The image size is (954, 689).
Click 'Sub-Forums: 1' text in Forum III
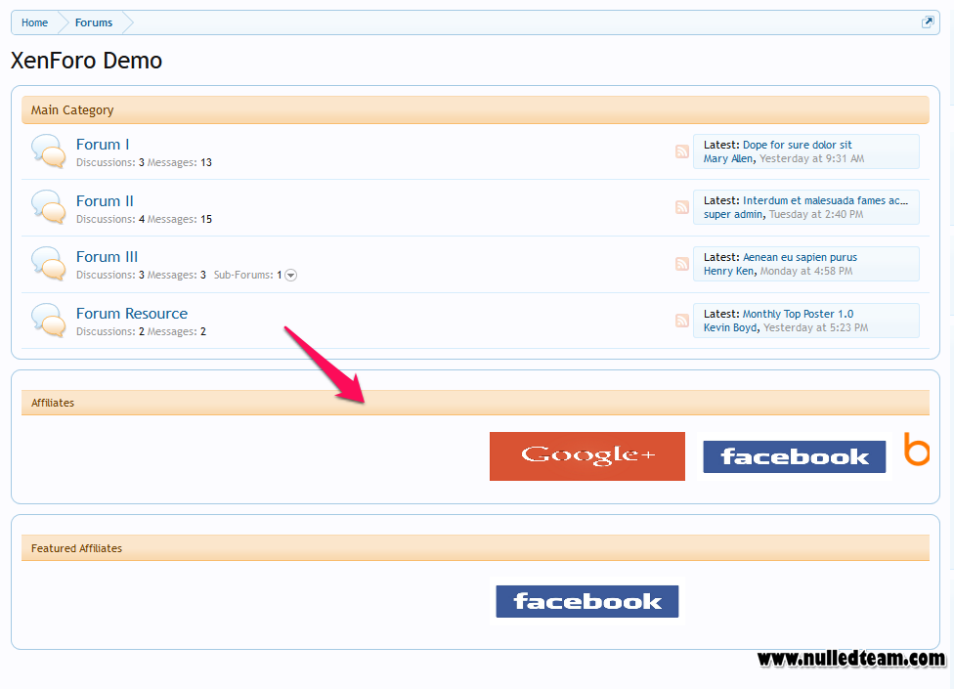247,275
